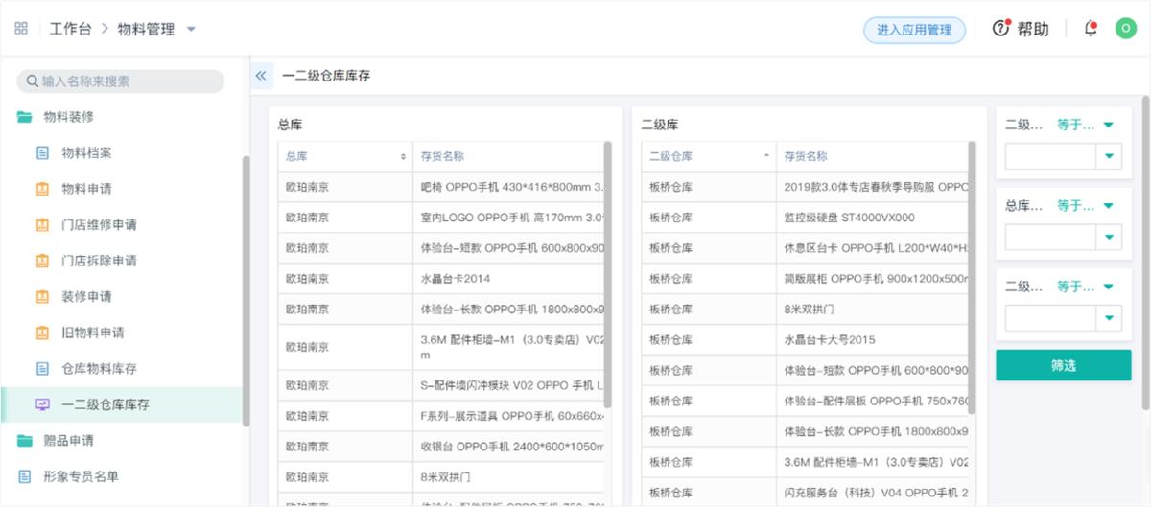Collapse sidebar with double-chevron icon
Viewport: 1151px width, 507px height.
pyautogui.click(x=261, y=75)
